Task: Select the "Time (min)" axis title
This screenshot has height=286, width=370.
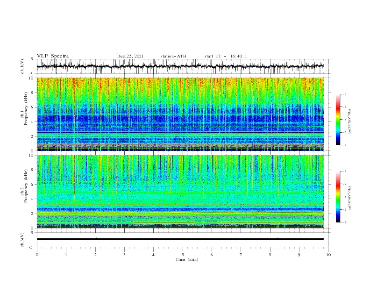Action: click(x=187, y=259)
